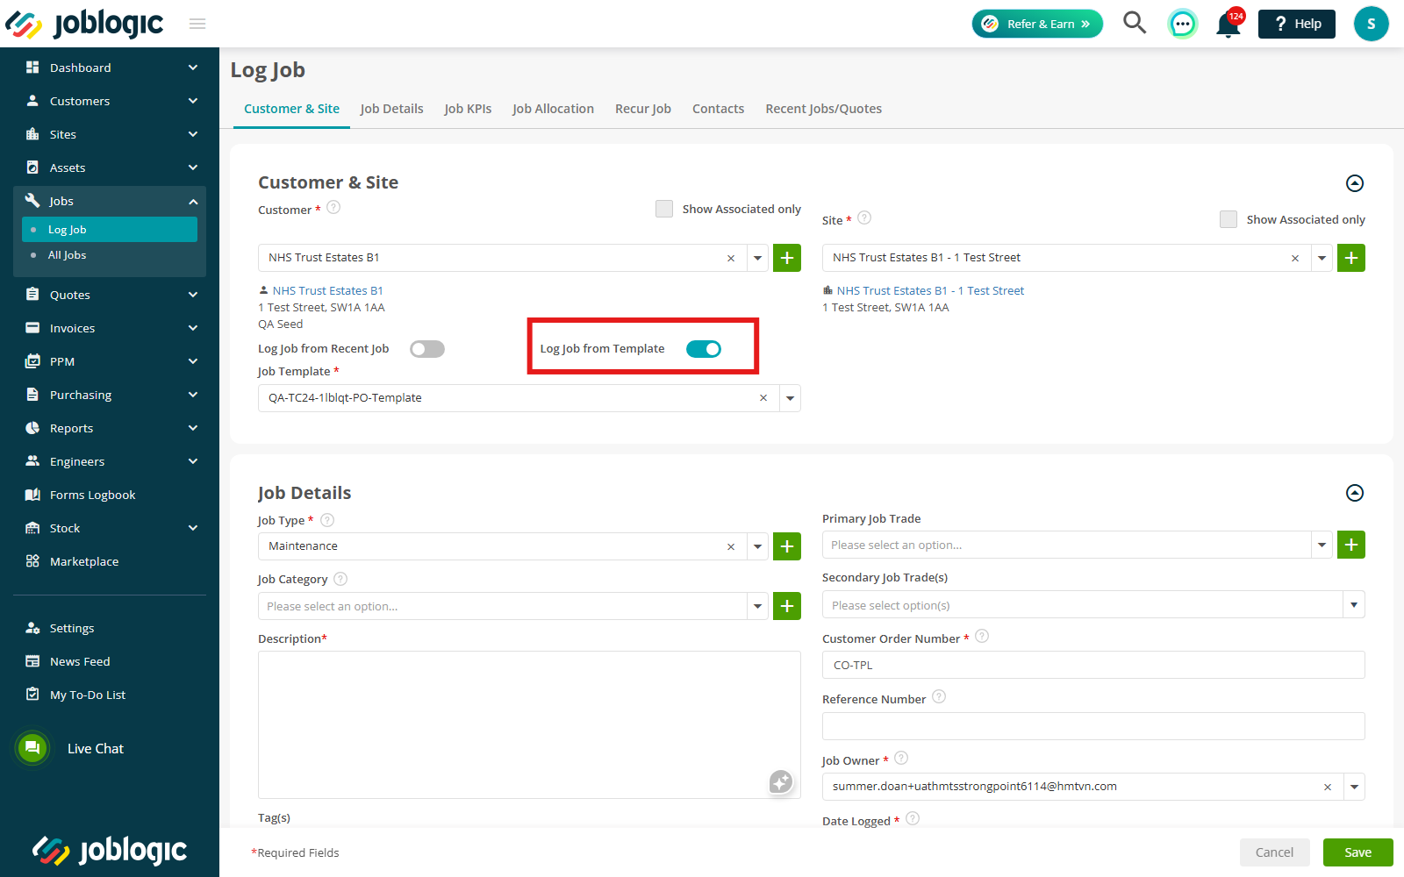This screenshot has width=1404, height=877.
Task: Click the Refer & Earn button
Action: pyautogui.click(x=1037, y=24)
